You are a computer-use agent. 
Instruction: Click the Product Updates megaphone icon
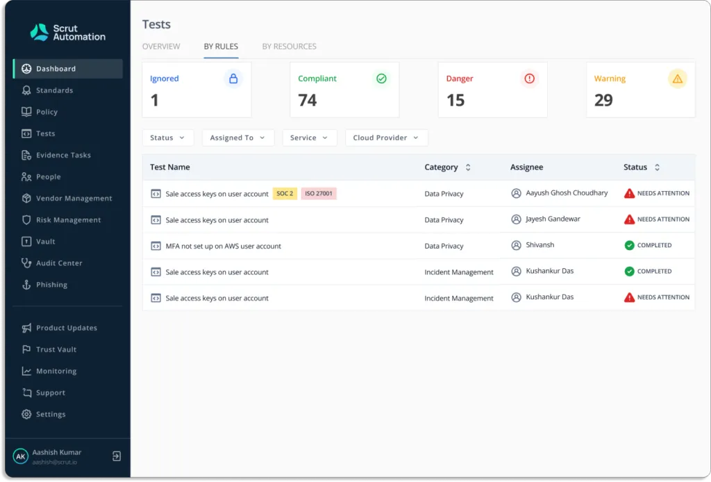[x=26, y=328]
